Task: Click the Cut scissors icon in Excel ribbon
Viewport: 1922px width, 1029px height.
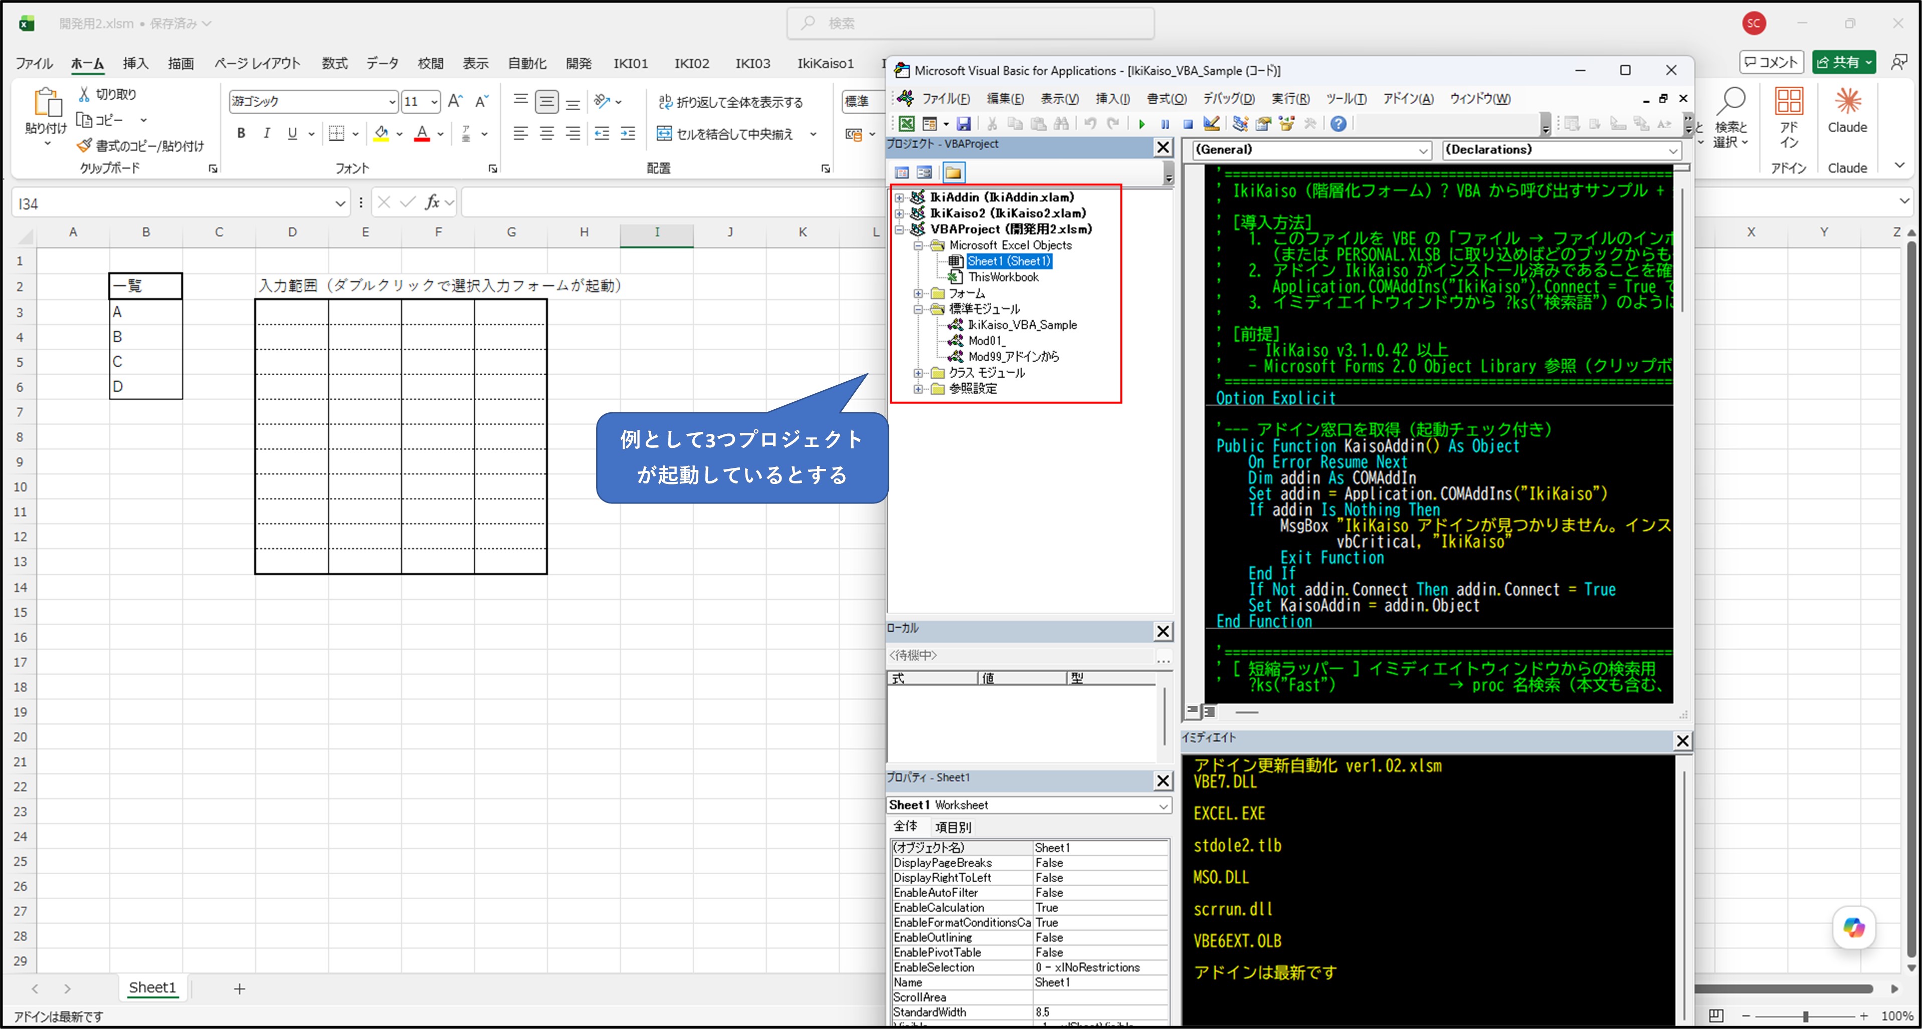Action: [x=84, y=94]
